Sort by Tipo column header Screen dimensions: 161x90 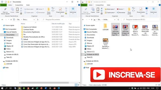pyautogui.click(x=70, y=23)
